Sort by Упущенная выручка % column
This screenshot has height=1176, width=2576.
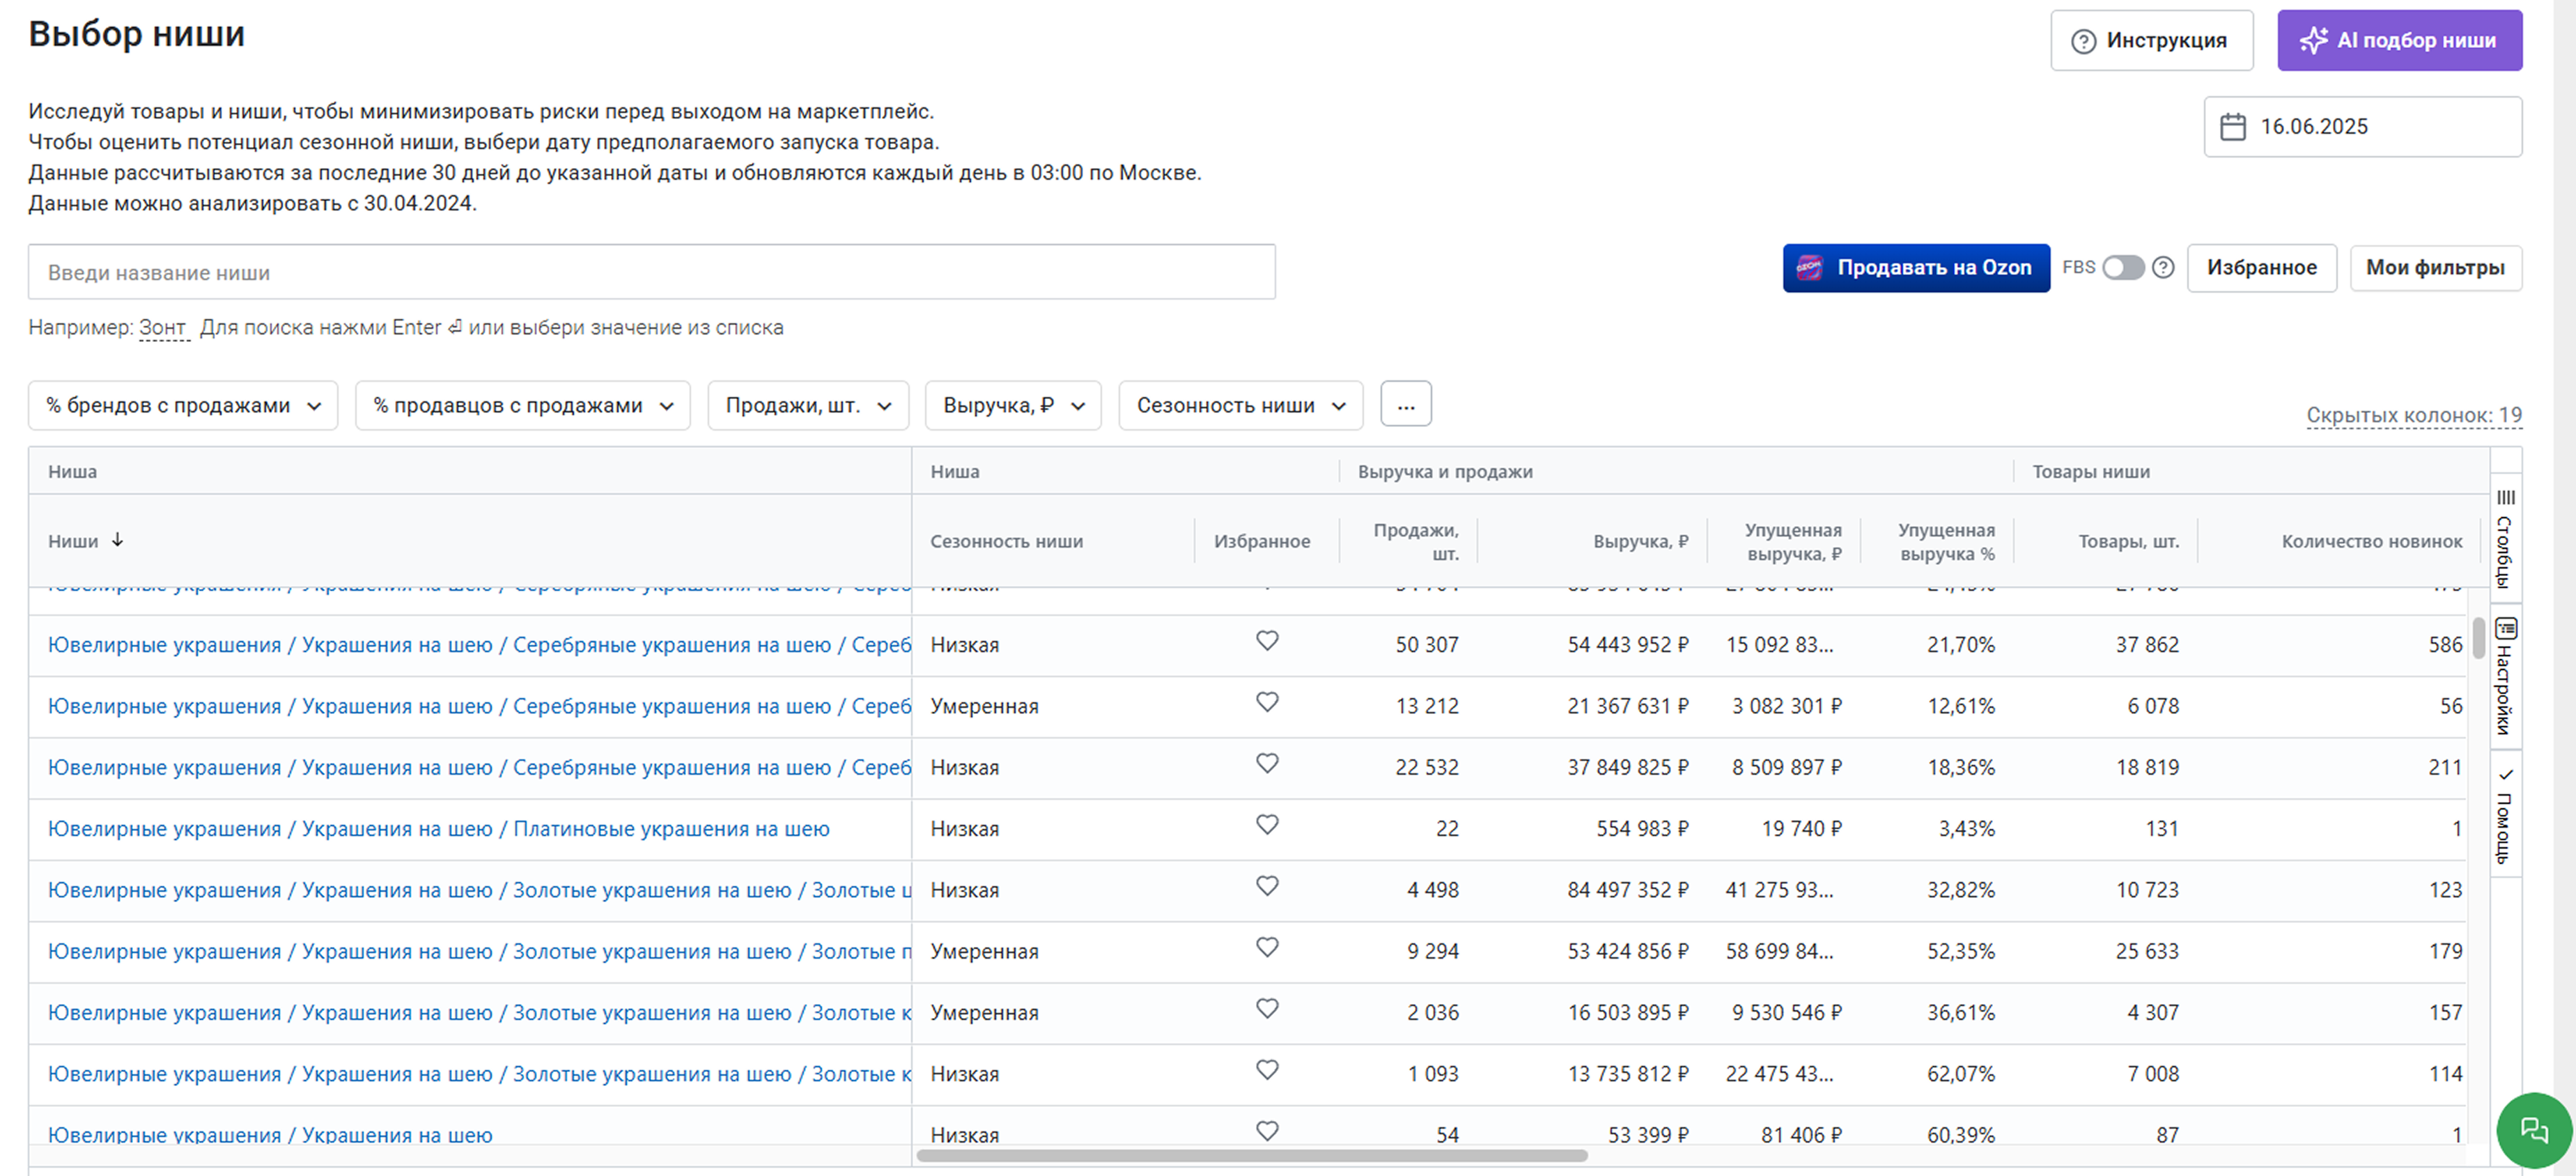point(1946,541)
